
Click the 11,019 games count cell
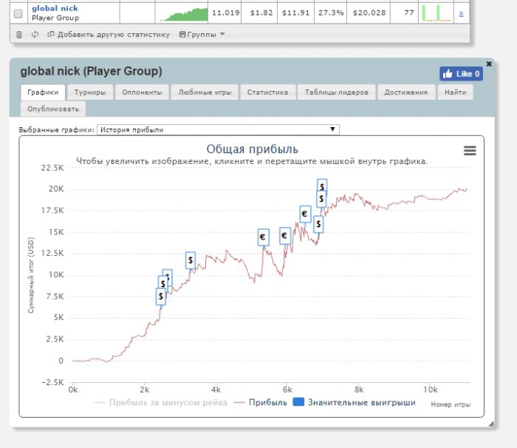(225, 13)
